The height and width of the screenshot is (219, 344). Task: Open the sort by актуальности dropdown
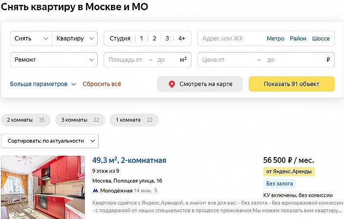click(50, 141)
